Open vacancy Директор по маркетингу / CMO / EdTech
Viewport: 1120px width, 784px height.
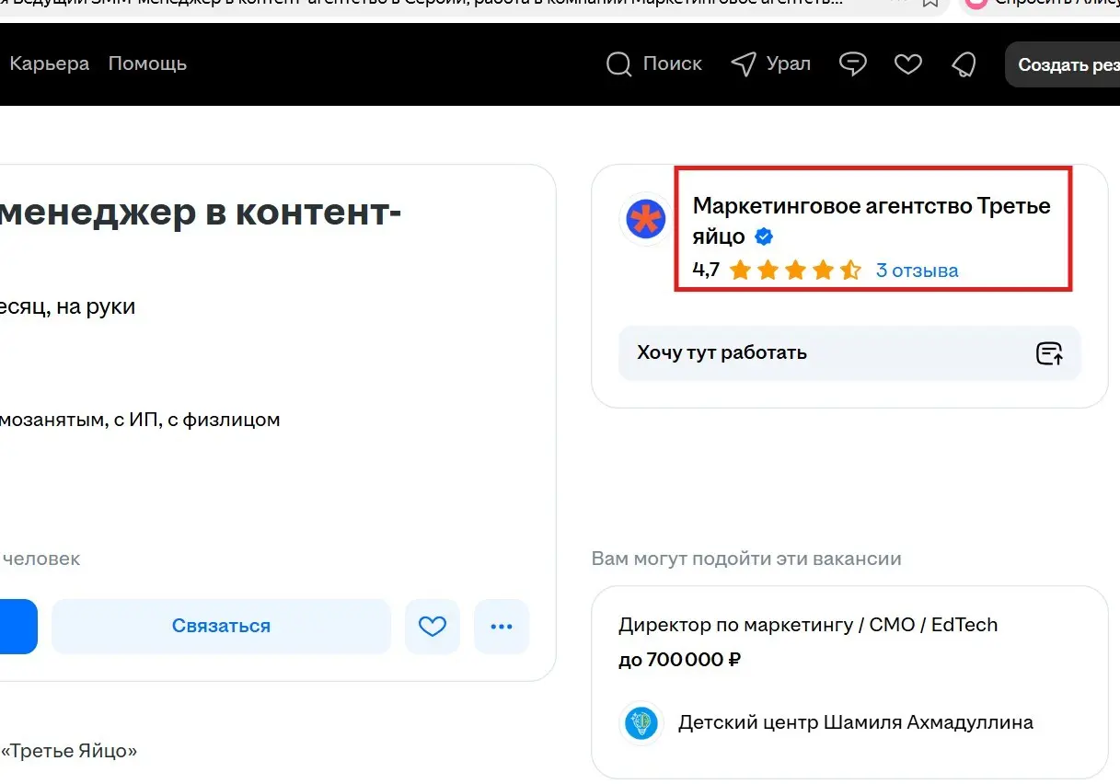point(808,625)
